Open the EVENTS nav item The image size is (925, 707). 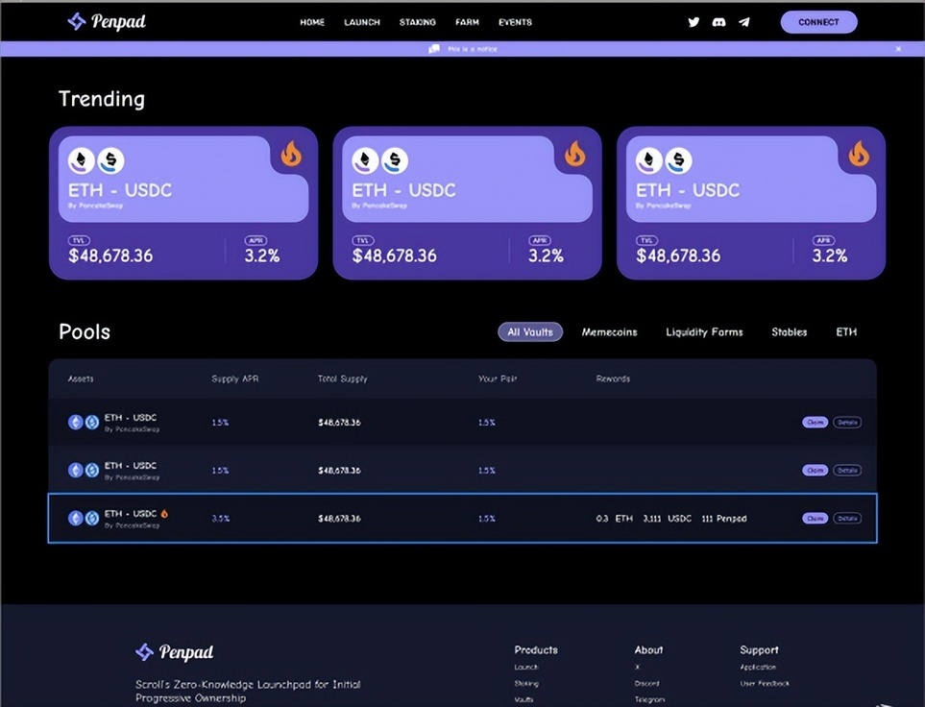click(x=516, y=22)
